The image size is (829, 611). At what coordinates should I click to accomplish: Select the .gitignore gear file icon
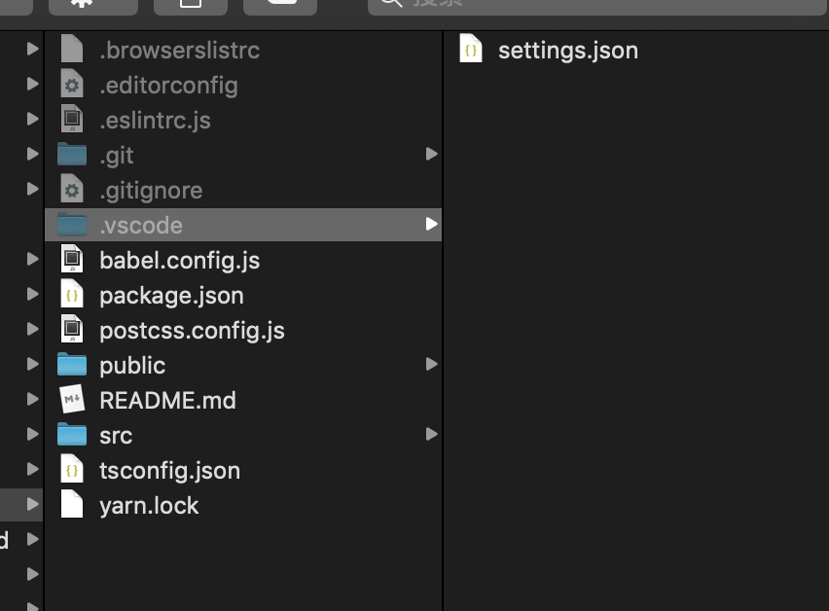[x=72, y=191]
